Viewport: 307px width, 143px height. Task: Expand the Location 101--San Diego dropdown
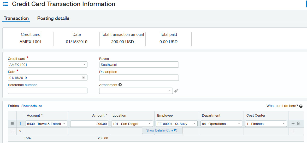[150, 124]
